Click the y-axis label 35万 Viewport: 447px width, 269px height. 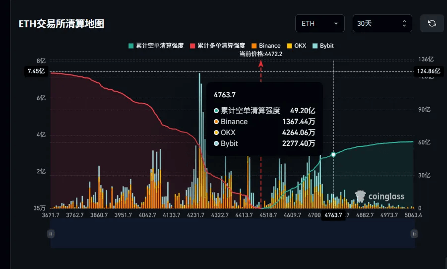[40, 208]
